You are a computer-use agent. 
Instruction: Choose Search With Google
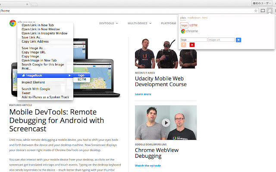pos(45,89)
